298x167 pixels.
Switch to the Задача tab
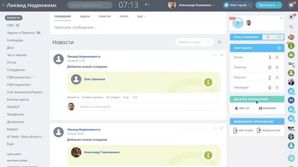85,17
